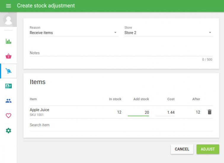This screenshot has width=224, height=163.
Task: Delete the Apple Juice row with trash icon
Action: [209, 112]
